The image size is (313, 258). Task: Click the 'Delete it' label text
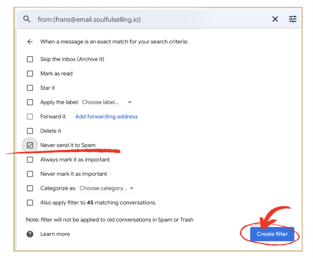(51, 131)
